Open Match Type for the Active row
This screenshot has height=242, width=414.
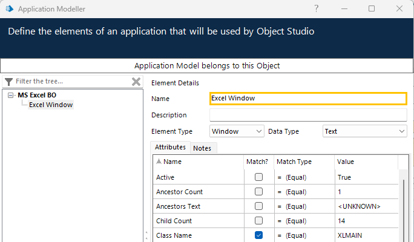(304, 177)
